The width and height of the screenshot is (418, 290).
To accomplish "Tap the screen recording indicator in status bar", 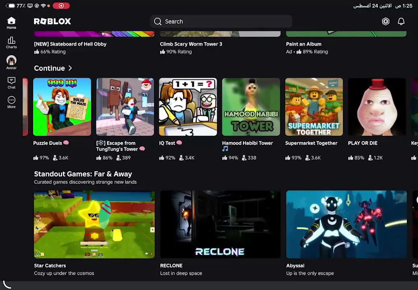I will tap(61, 6).
